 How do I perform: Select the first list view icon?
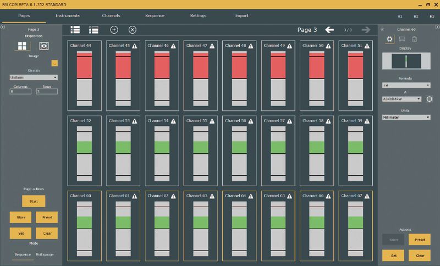[x=75, y=30]
